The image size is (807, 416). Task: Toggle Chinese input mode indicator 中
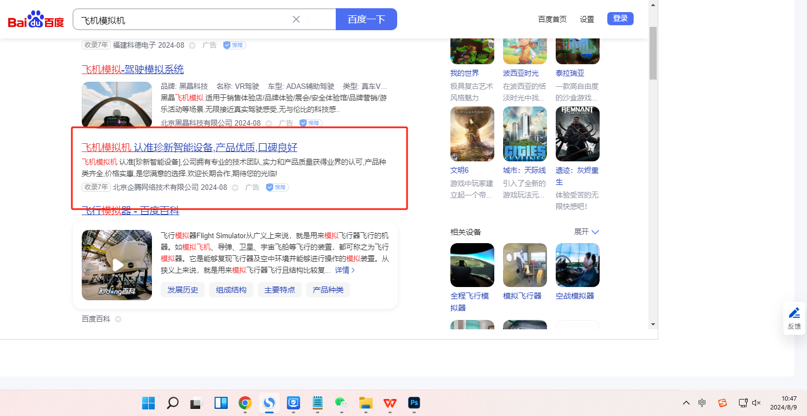pyautogui.click(x=702, y=403)
